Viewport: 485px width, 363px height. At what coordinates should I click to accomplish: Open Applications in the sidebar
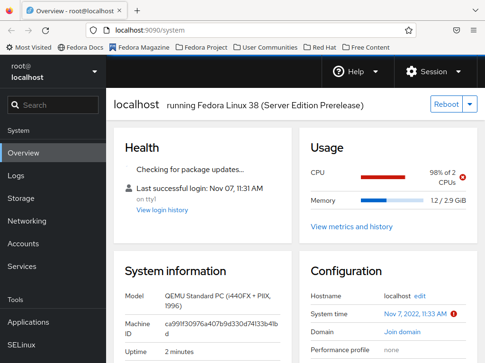pos(53,322)
